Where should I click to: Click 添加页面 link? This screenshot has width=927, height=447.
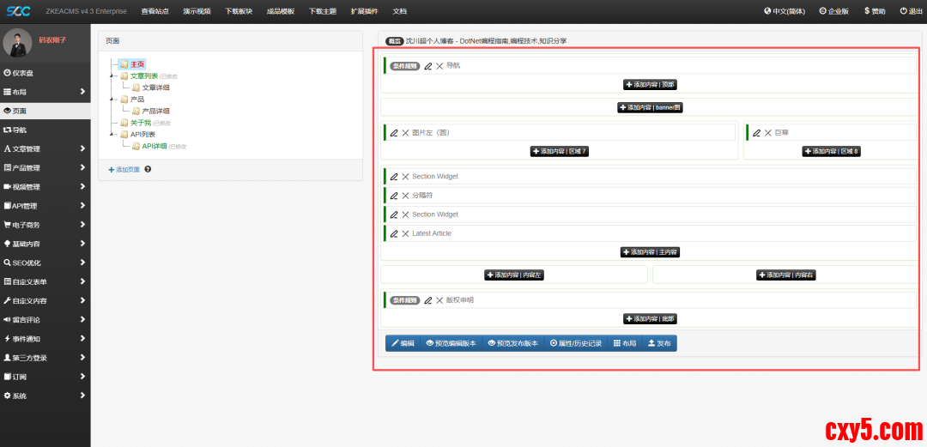(x=124, y=170)
